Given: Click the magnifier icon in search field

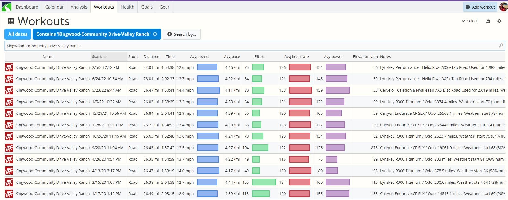Looking at the screenshot, I should tap(501, 46).
